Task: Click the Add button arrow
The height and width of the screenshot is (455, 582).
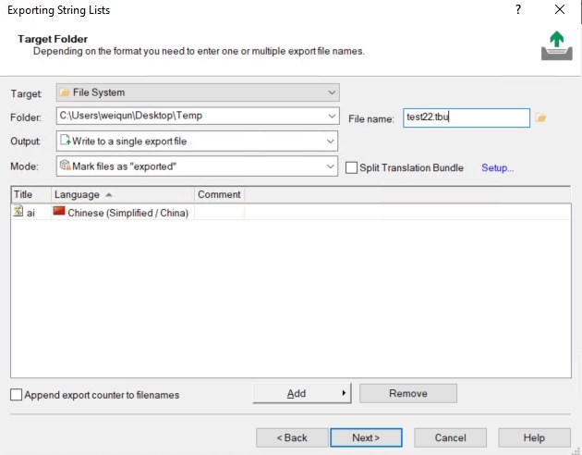Action: pyautogui.click(x=345, y=393)
